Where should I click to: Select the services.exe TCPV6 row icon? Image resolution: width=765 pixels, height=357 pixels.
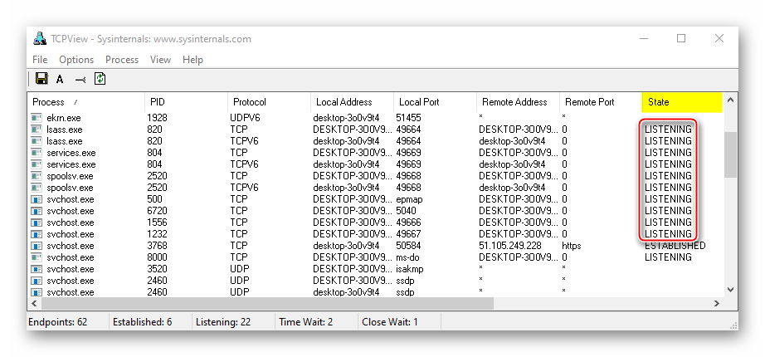point(37,164)
